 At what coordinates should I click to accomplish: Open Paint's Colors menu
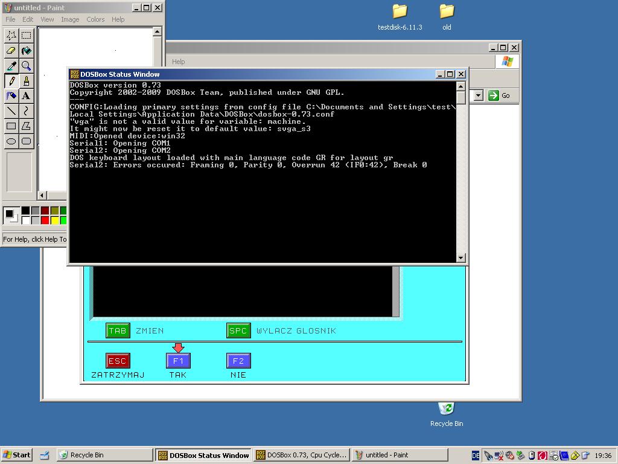95,19
